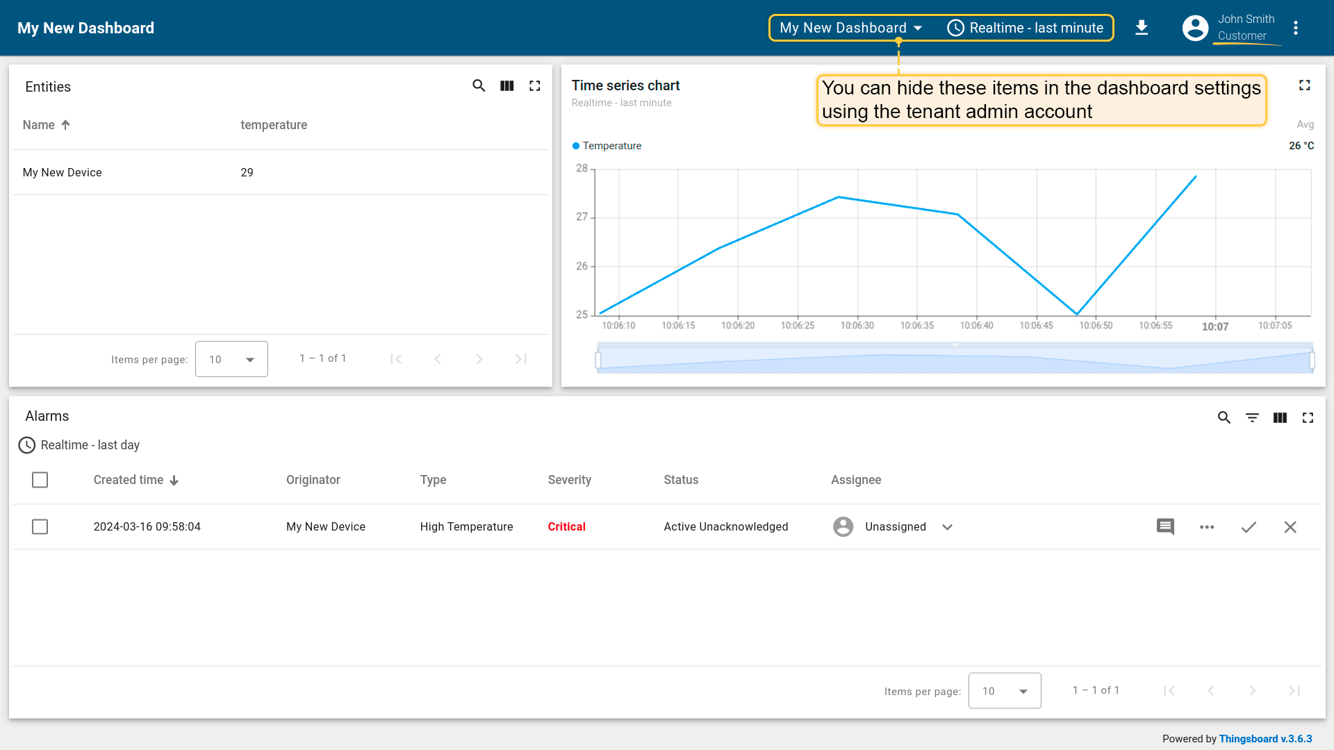The image size is (1334, 750).
Task: Click the chart zoom range slider
Action: coord(955,360)
